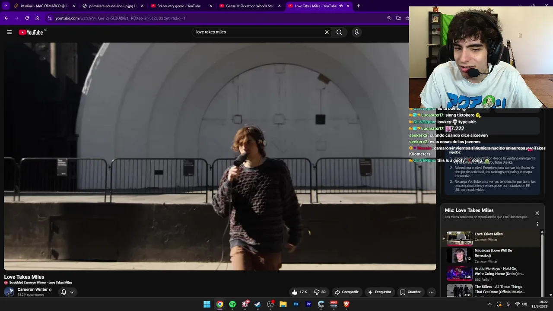Click the Love Takes Miles video title

[x=24, y=277]
